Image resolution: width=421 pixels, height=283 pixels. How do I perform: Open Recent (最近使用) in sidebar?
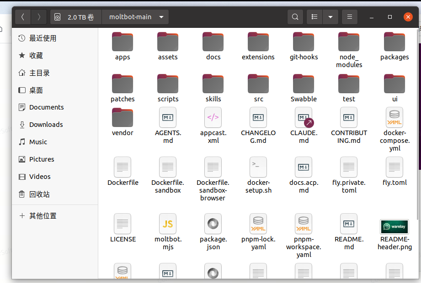(43, 38)
